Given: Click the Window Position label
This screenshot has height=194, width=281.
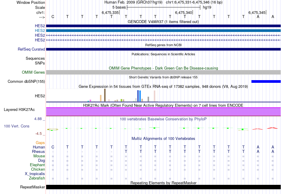Looking at the screenshot, I should (31, 3).
